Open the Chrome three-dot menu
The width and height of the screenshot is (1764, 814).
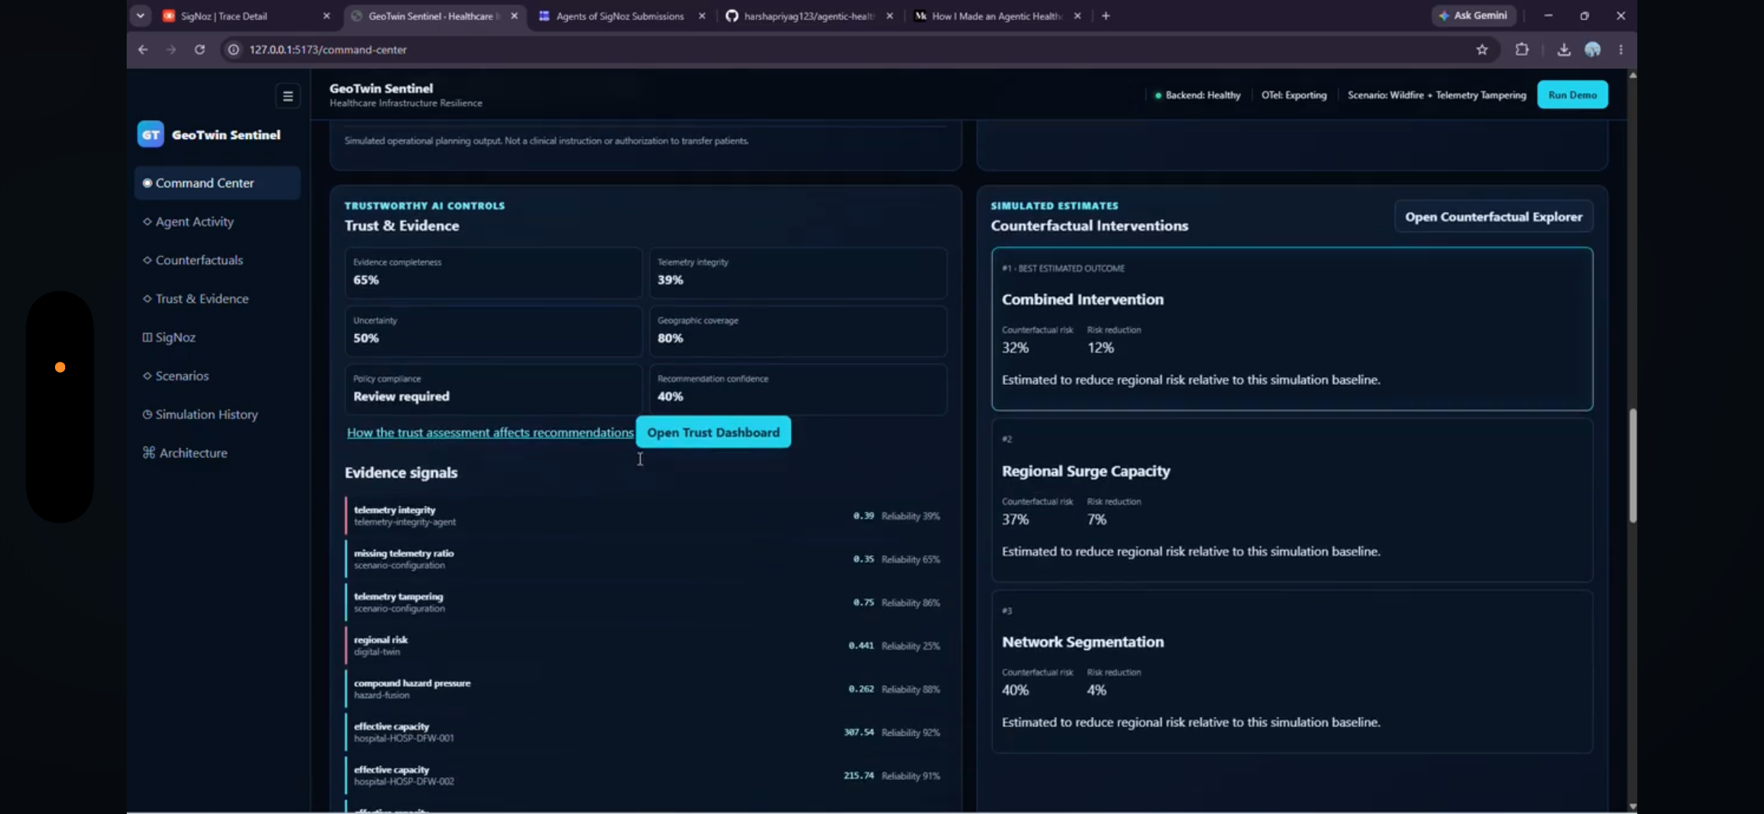coord(1621,49)
